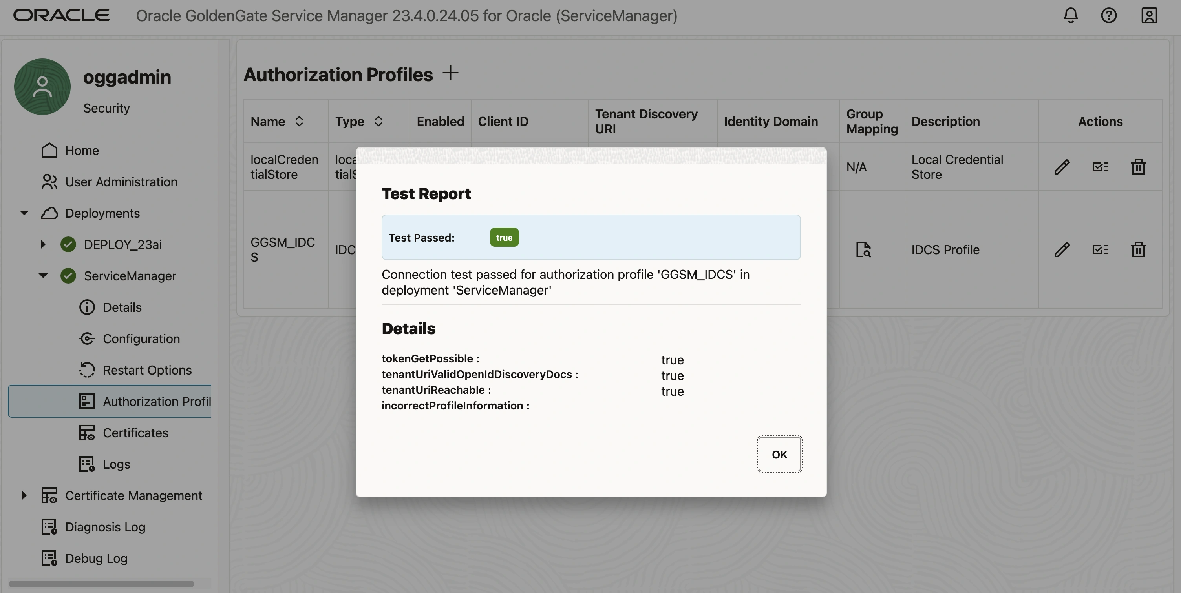Open the Diagnosis Log link
The height and width of the screenshot is (593, 1181).
click(x=105, y=527)
